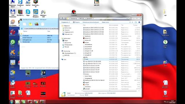Sort files by the Дата изменения column
The width and height of the screenshot is (185, 104).
[114, 25]
